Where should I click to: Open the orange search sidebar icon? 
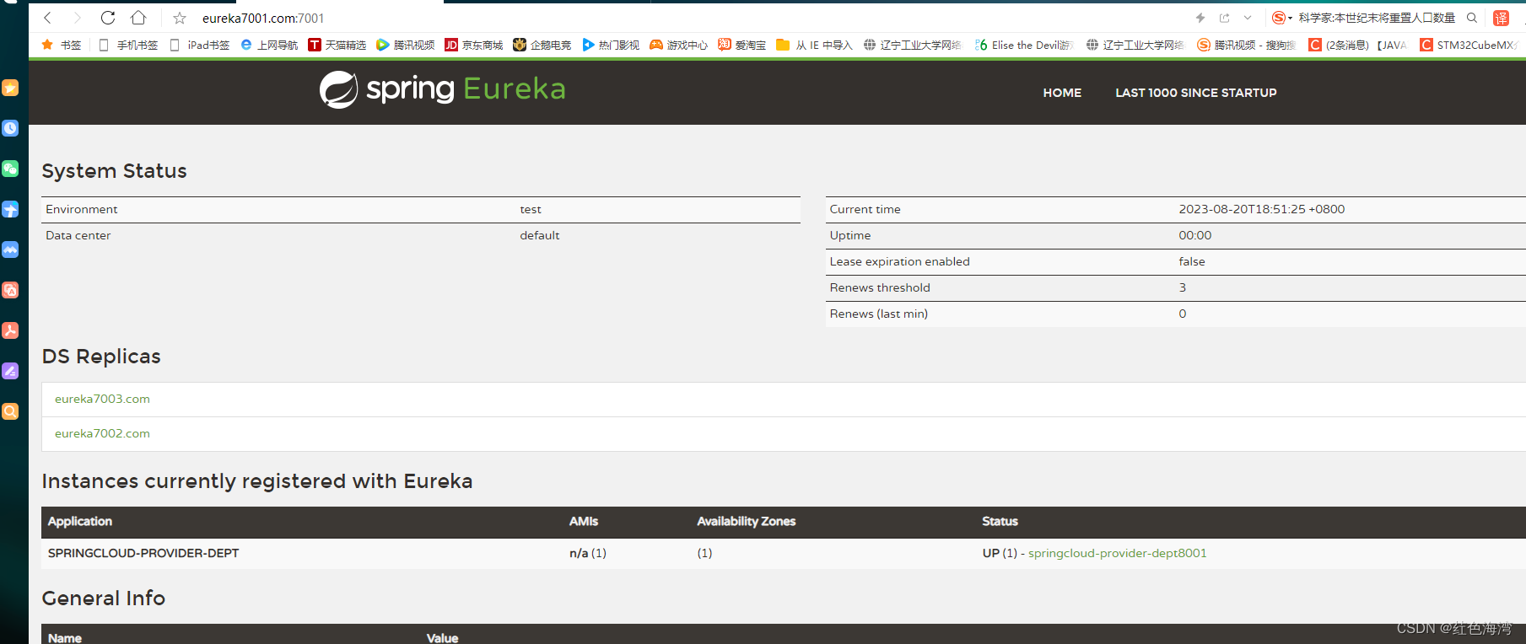coord(10,411)
